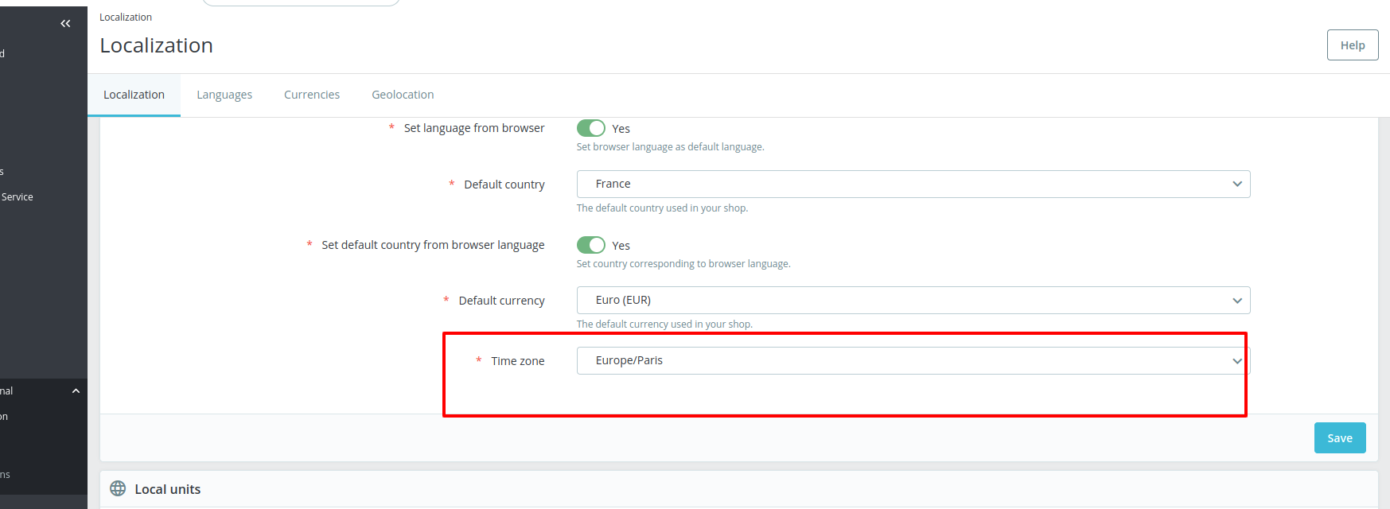
Task: Open the Default country dropdown
Action: pyautogui.click(x=913, y=184)
